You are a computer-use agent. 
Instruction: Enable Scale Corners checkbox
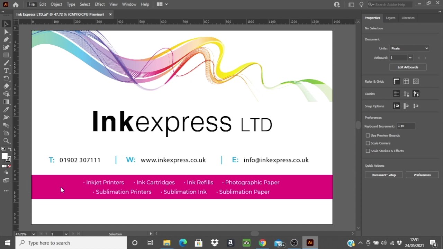368,143
